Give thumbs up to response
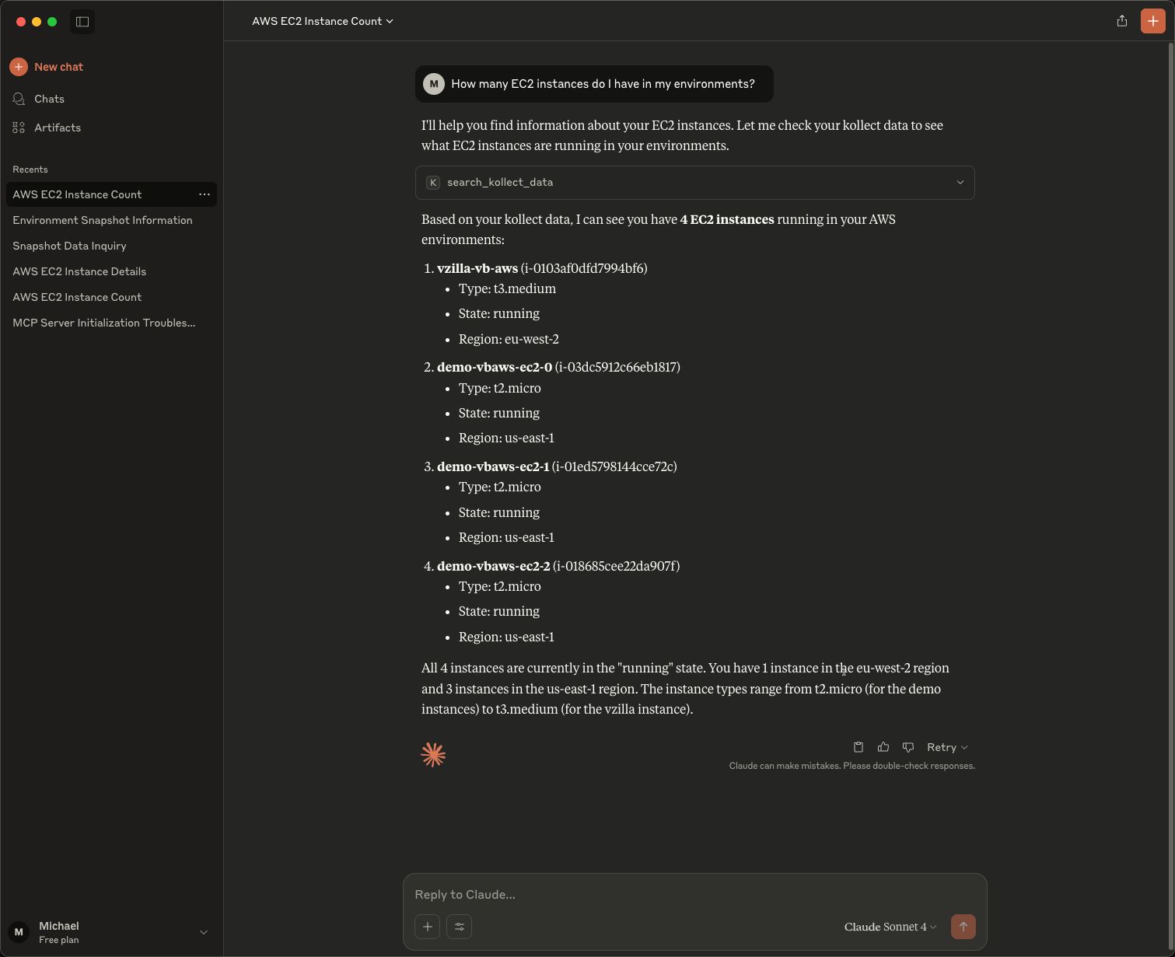 tap(883, 747)
